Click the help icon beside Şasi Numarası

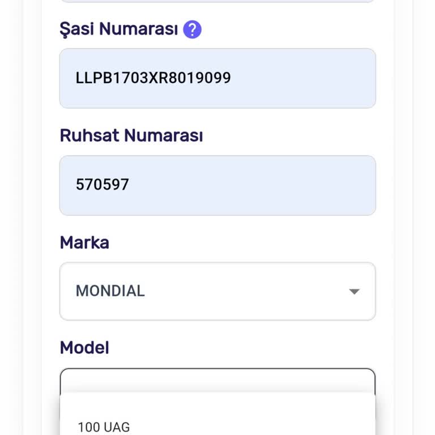point(192,29)
